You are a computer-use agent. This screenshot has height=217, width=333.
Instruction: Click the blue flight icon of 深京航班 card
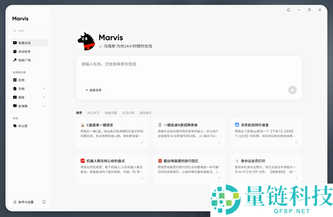(x=237, y=125)
